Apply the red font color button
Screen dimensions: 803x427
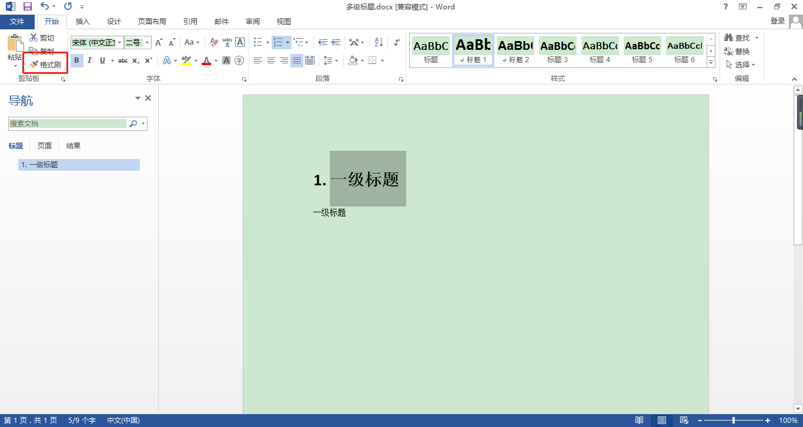click(206, 60)
